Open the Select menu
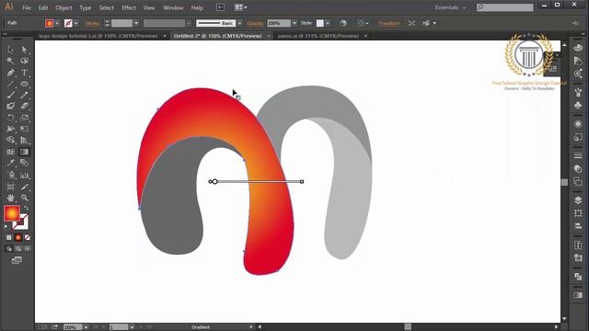 (x=107, y=7)
